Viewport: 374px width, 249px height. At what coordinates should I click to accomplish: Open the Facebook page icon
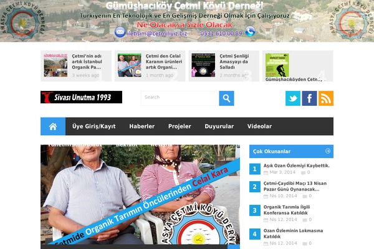309,98
